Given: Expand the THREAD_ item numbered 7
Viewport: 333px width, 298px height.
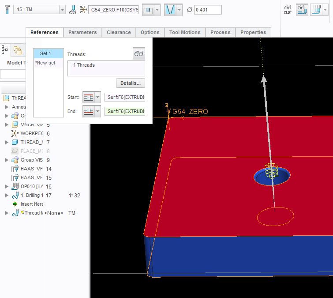Looking at the screenshot, I should (7, 142).
